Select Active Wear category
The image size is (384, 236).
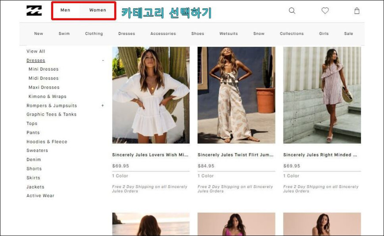click(41, 195)
